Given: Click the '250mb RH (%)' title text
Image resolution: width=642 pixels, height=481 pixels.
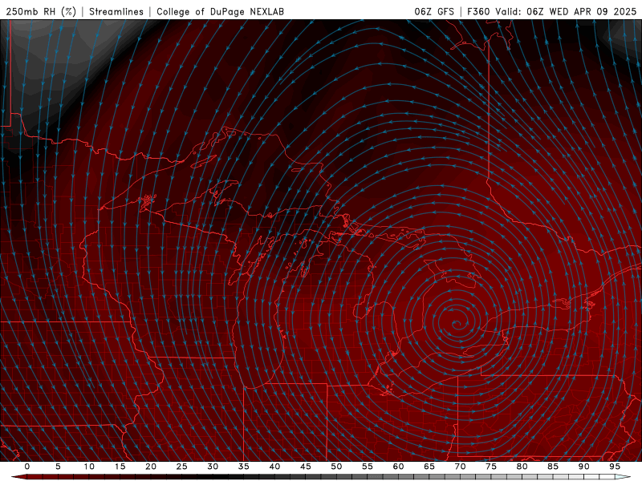Looking at the screenshot, I should click(x=41, y=11).
